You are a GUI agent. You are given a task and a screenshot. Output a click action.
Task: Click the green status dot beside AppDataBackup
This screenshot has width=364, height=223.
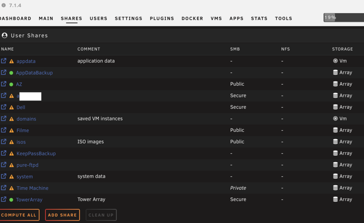point(11,73)
